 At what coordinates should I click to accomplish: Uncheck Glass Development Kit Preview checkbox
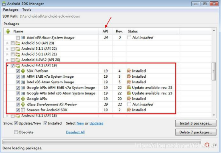(18, 105)
